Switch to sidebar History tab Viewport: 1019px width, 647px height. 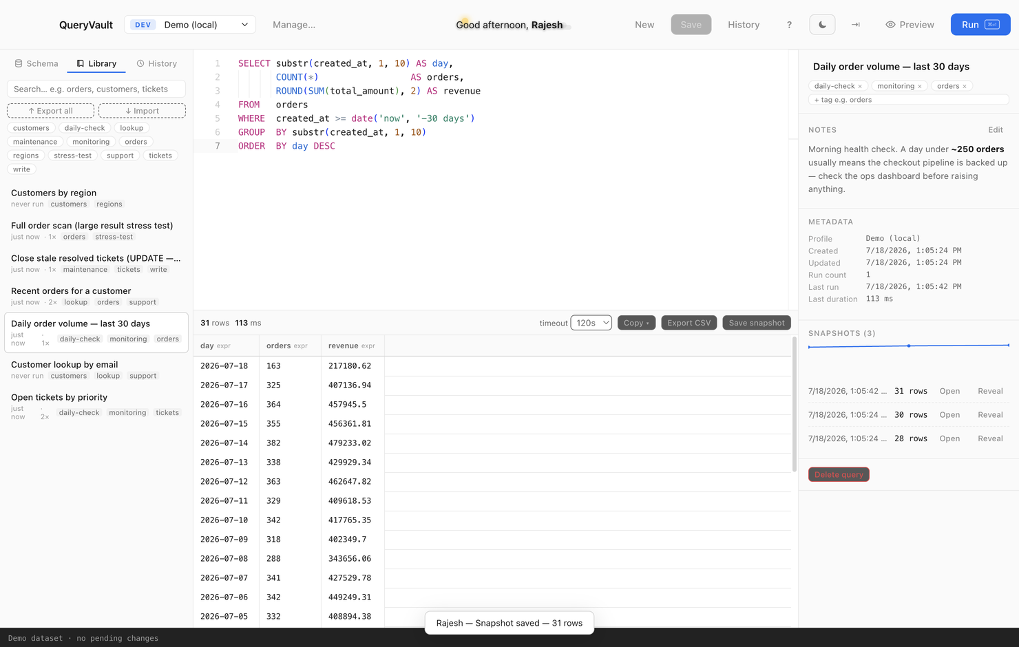[157, 63]
